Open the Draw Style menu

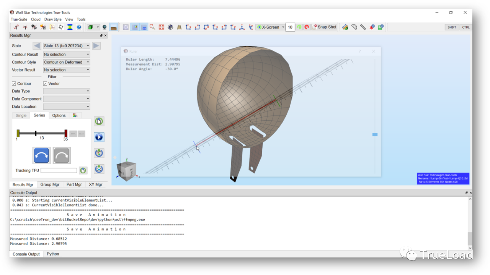click(x=53, y=19)
